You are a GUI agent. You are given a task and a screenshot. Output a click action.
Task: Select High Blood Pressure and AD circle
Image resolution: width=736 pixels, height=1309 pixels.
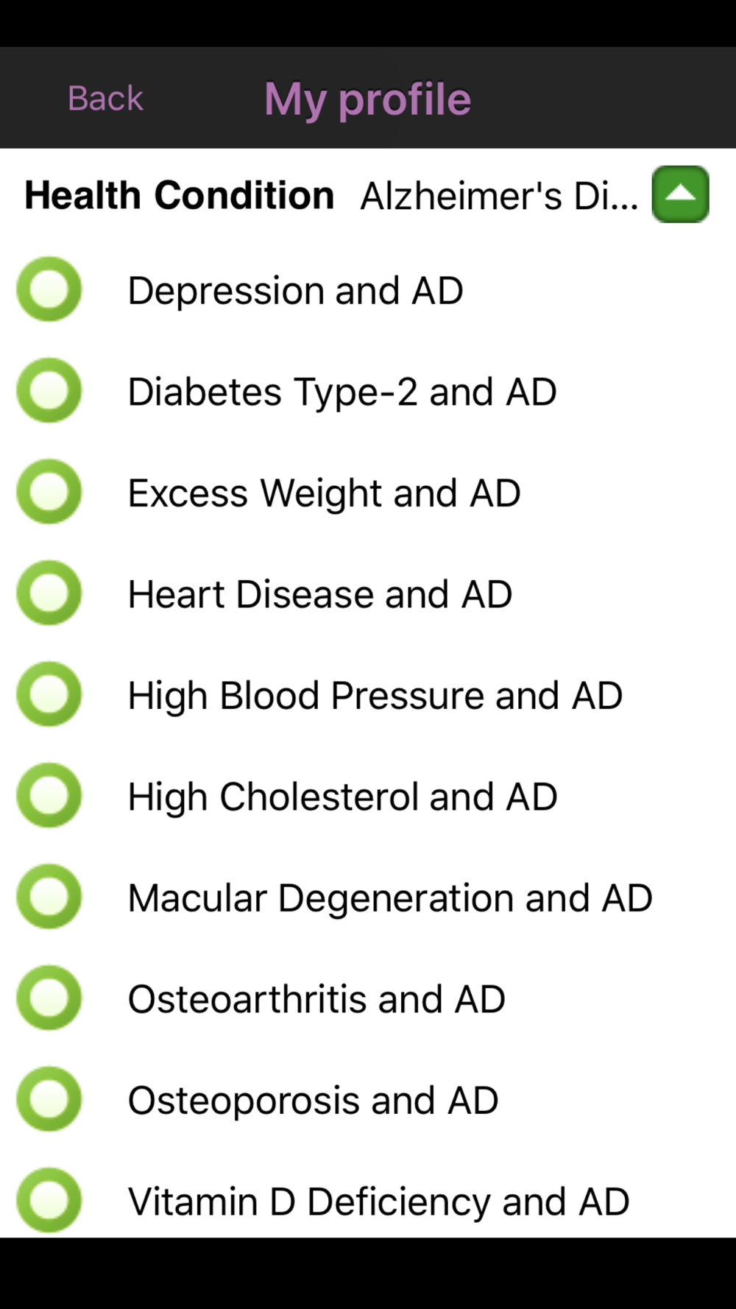coord(49,694)
